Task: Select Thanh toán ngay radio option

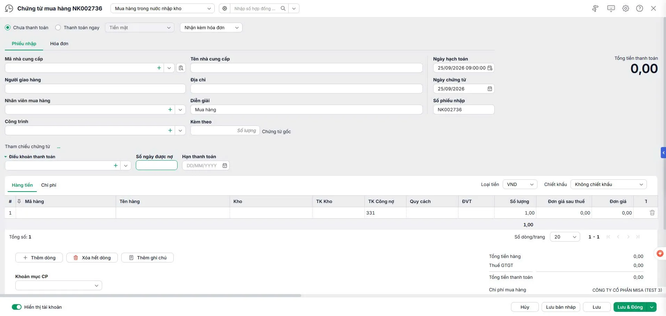Action: point(58,27)
